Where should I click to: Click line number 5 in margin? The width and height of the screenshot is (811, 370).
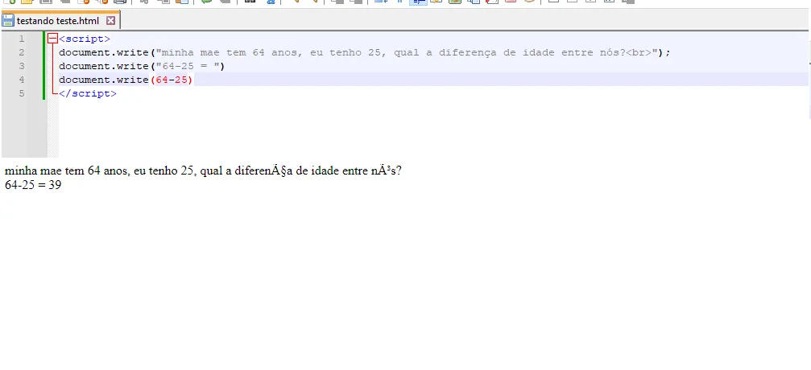(22, 93)
